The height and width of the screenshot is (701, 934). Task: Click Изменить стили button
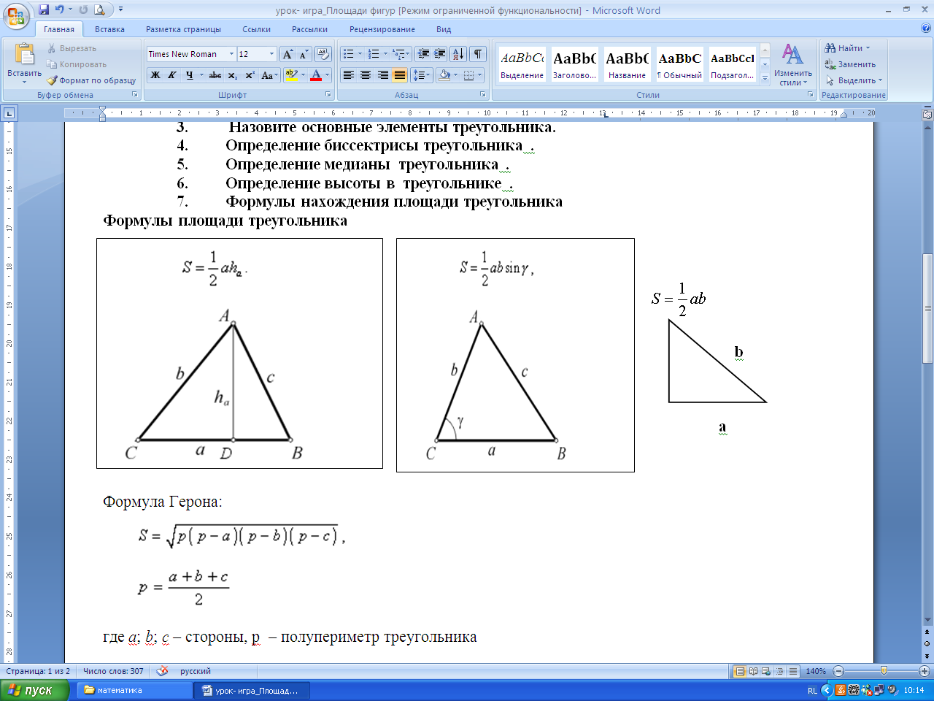(x=793, y=64)
